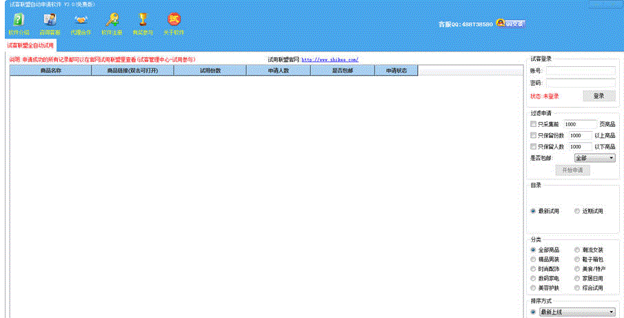The image size is (624, 318).
Task: Click the 登录 login button
Action: point(599,96)
